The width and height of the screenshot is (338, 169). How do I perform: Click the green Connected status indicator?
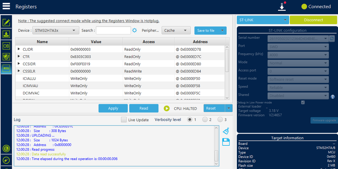[304, 7]
